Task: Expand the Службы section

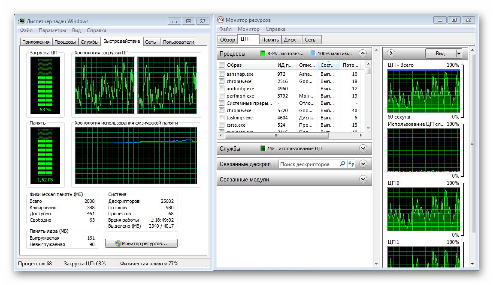Action: point(363,148)
